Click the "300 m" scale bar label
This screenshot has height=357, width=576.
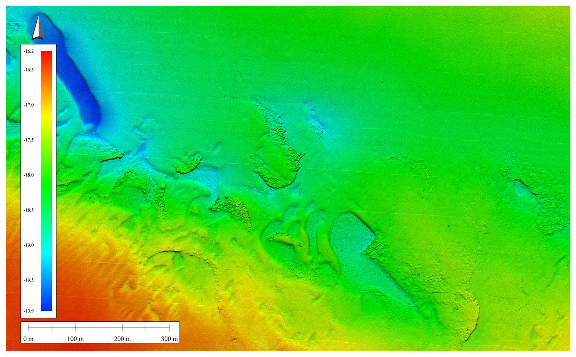[x=169, y=339]
